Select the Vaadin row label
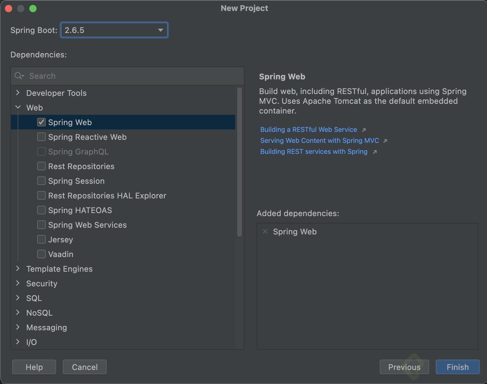This screenshot has height=384, width=487. coord(61,254)
